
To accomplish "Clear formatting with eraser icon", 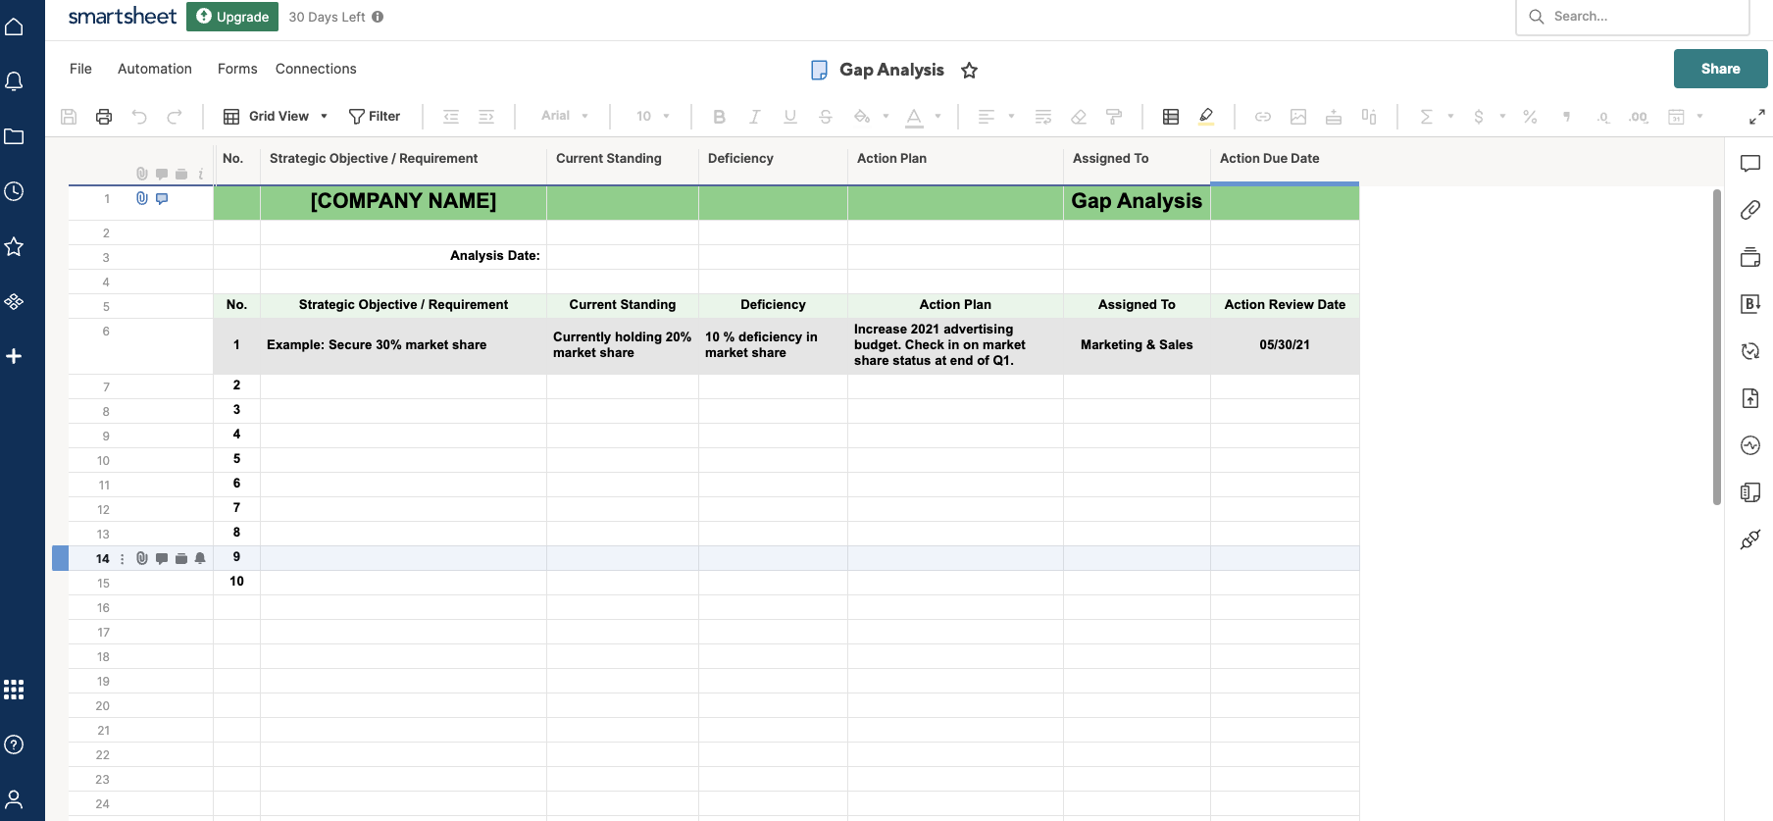I will point(1079,117).
